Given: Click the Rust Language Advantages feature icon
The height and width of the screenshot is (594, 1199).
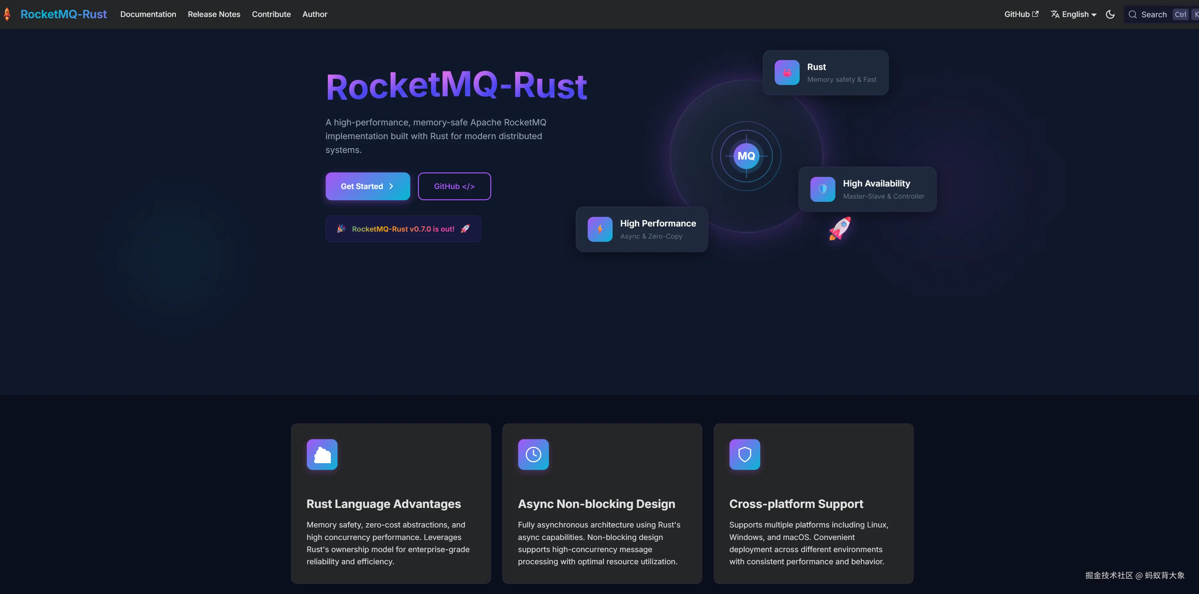Looking at the screenshot, I should coord(322,455).
